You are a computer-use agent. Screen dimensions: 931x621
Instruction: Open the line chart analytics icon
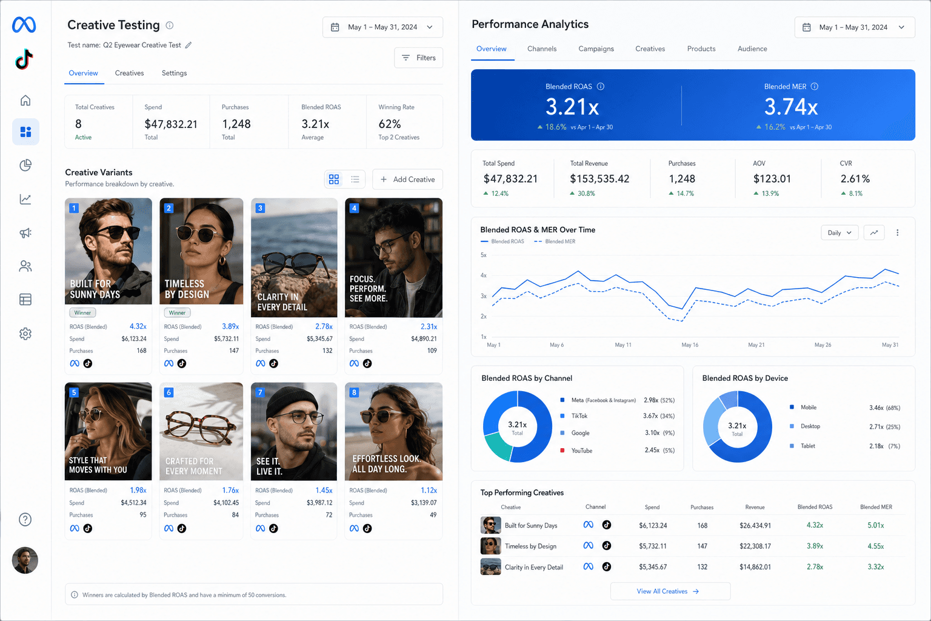25,199
